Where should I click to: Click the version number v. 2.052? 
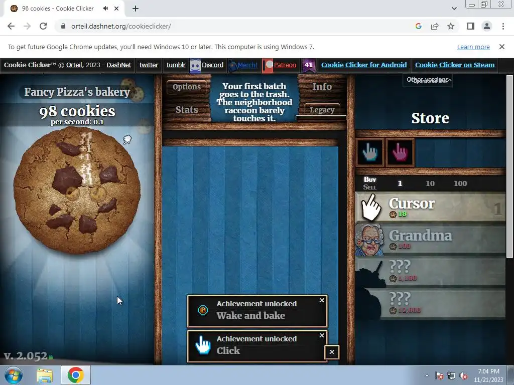click(x=26, y=356)
